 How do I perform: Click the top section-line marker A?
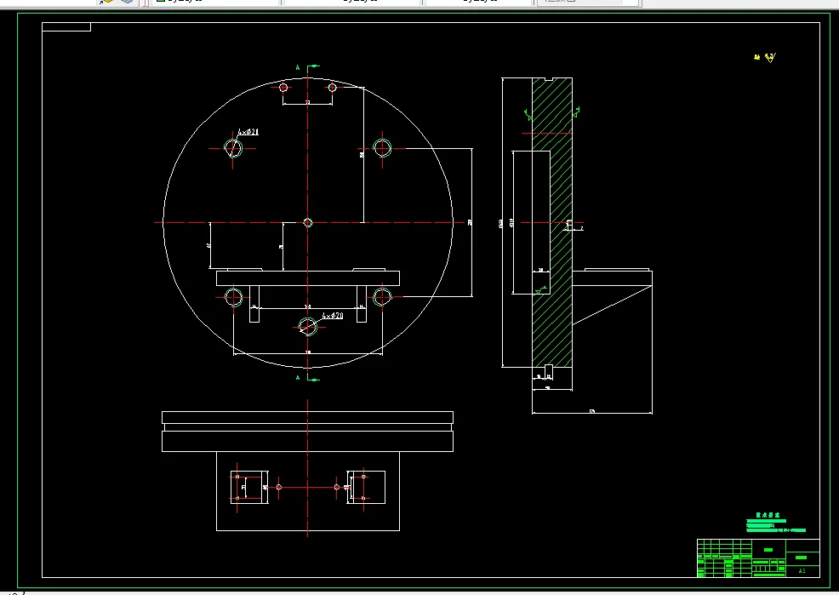point(298,67)
